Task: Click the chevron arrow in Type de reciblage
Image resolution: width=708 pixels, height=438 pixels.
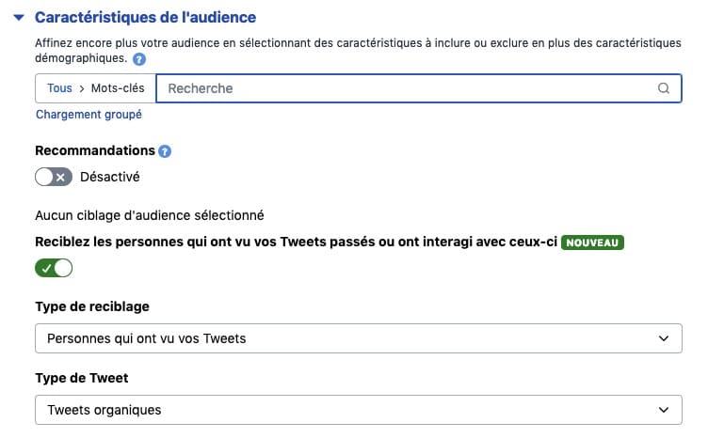Action: click(664, 338)
